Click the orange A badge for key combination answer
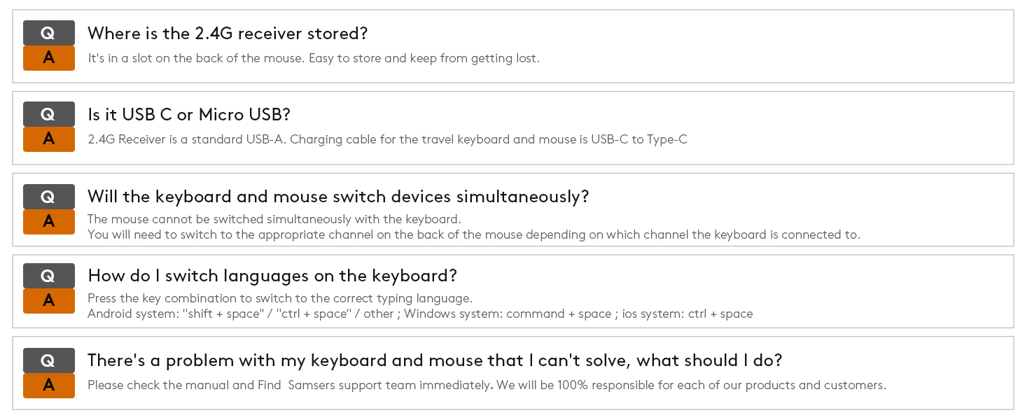Image resolution: width=1025 pixels, height=420 pixels. [48, 301]
